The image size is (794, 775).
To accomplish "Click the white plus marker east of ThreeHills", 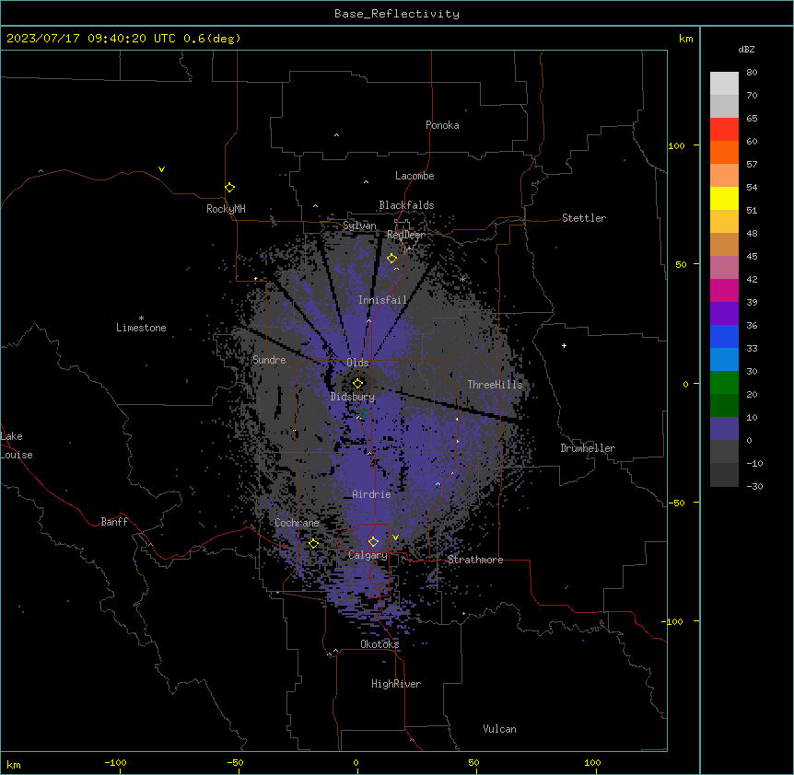I will point(564,345).
